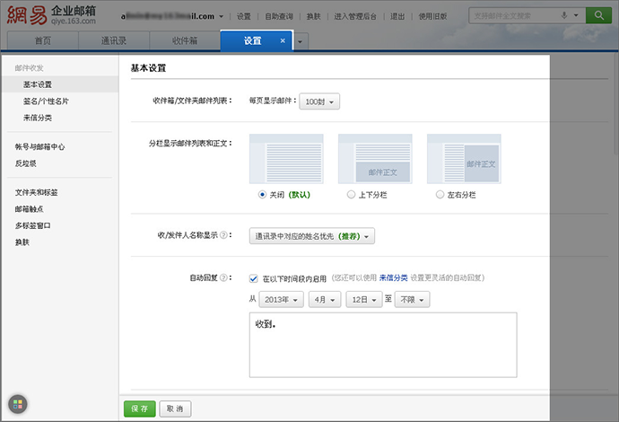Expand the 通讯录中对应的姓名优先 dropdown
Viewport: 619px width, 422px height.
coord(311,236)
